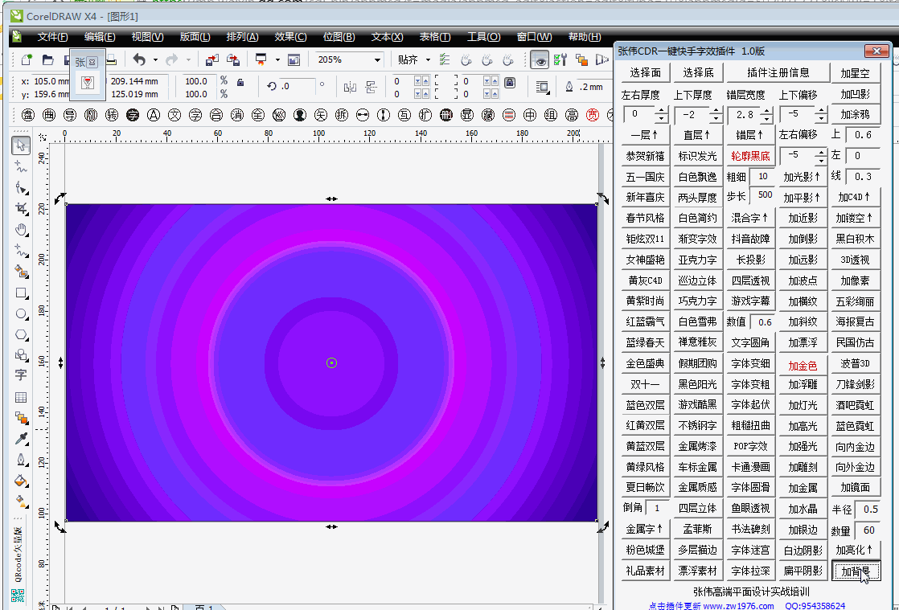Click the 鱼眼透视 button

750,508
